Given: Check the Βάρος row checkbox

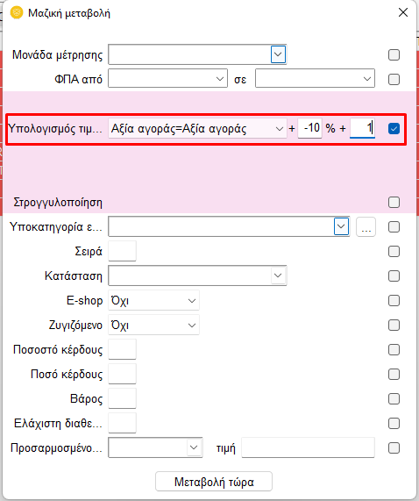Looking at the screenshot, I should pos(394,398).
